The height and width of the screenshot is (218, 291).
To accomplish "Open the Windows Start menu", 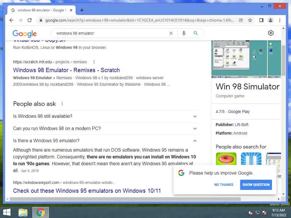I will click(7, 212).
